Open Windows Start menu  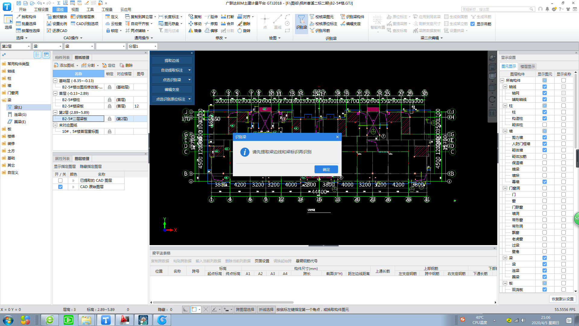click(x=8, y=320)
